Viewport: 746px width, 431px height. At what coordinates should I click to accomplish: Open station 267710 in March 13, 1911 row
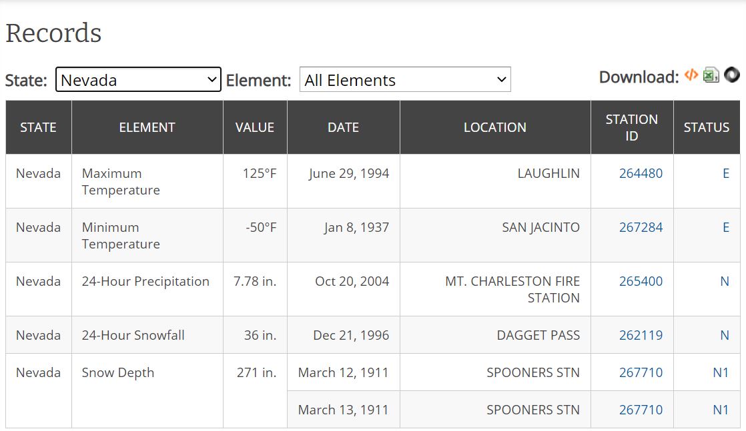tap(641, 410)
